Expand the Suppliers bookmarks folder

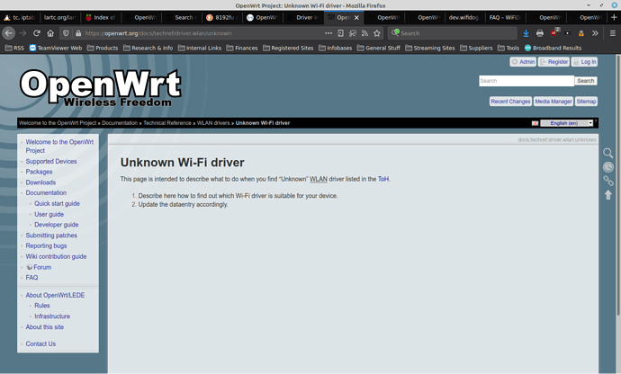(476, 48)
